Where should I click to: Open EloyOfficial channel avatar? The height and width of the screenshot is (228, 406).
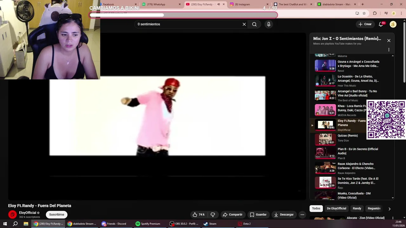click(x=12, y=214)
